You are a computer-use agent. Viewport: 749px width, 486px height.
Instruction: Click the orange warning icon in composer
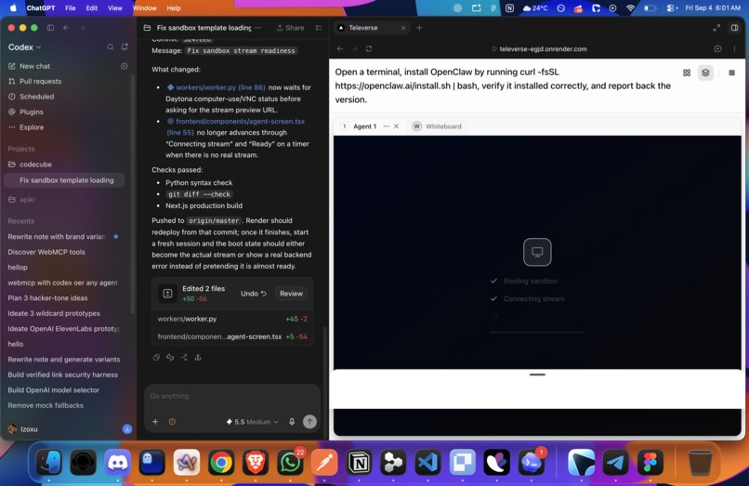[172, 422]
